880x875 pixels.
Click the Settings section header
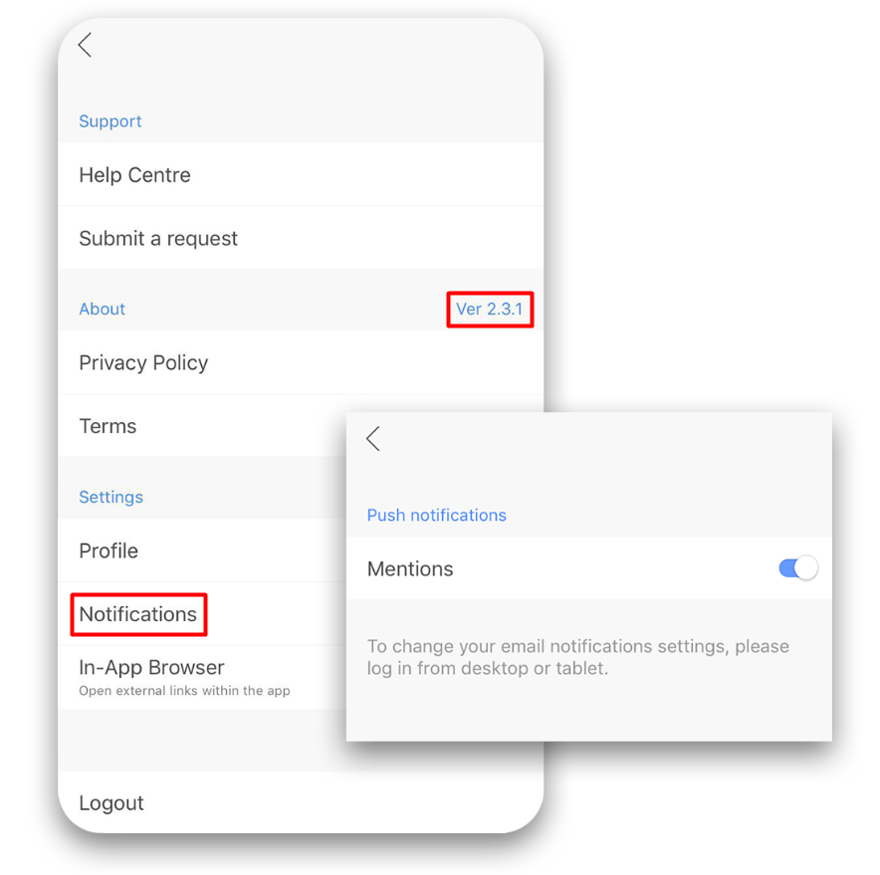110,497
